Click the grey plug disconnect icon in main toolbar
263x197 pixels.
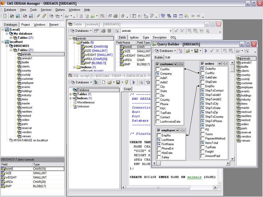click(38, 16)
